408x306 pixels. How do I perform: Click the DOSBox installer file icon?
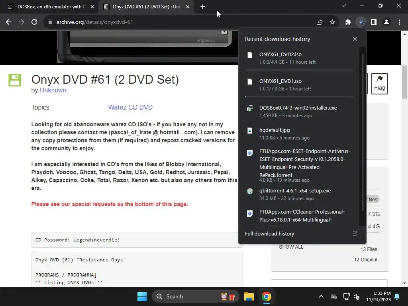pyautogui.click(x=250, y=108)
